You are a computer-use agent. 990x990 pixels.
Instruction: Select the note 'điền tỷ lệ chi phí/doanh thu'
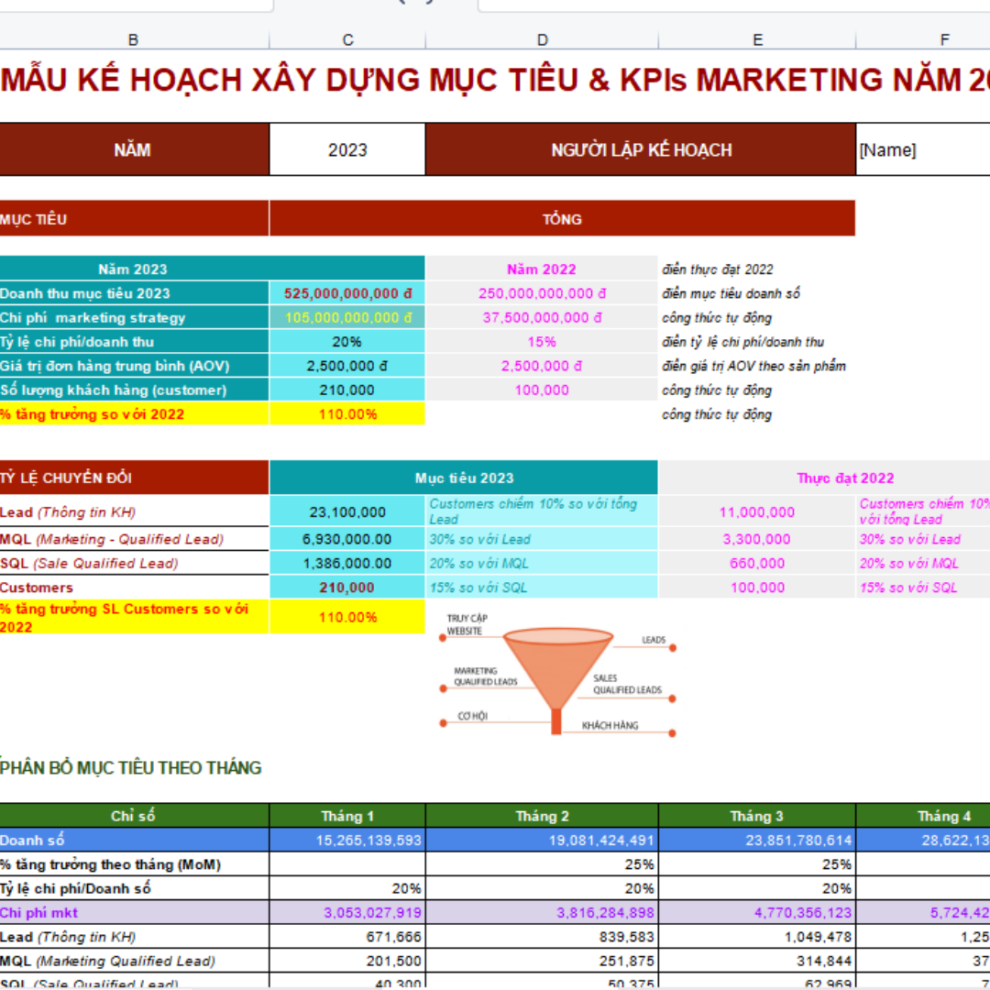[x=742, y=342]
